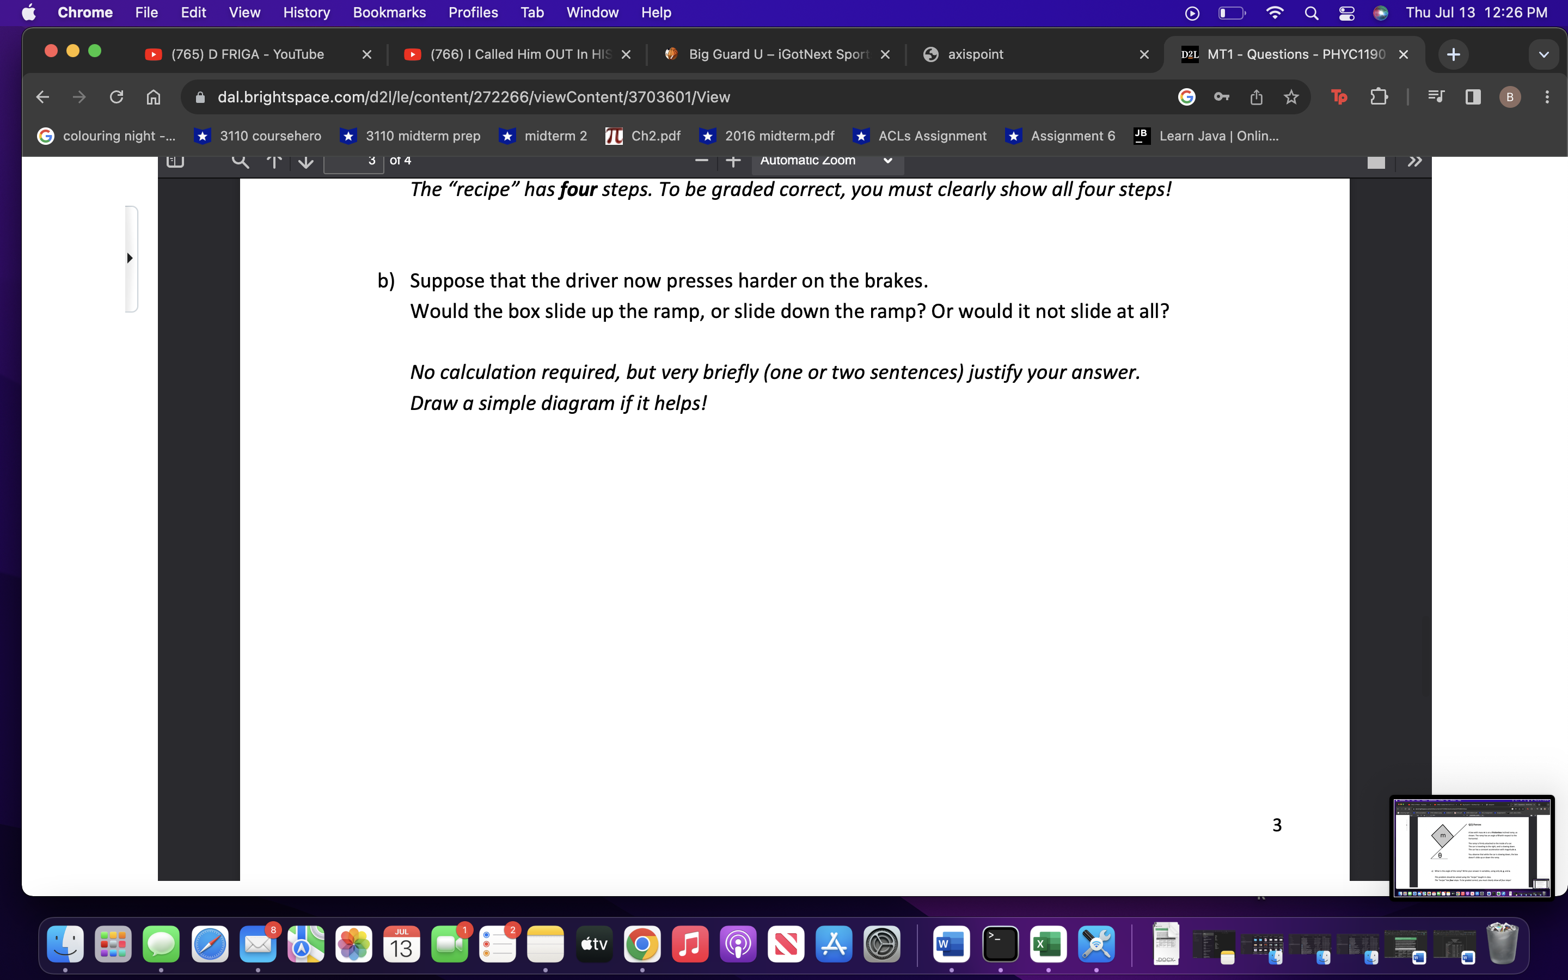Bookmark this page with star icon
The height and width of the screenshot is (980, 1568).
(x=1291, y=97)
